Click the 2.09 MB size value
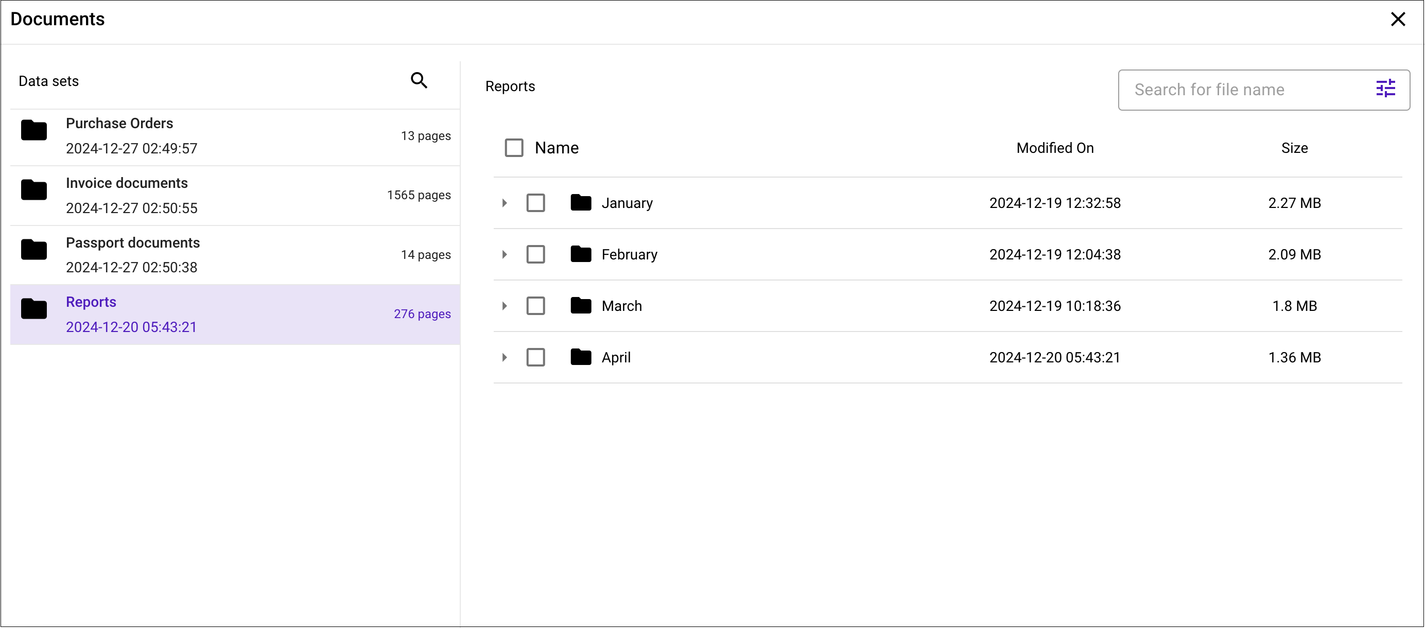The width and height of the screenshot is (1425, 628). [1294, 254]
